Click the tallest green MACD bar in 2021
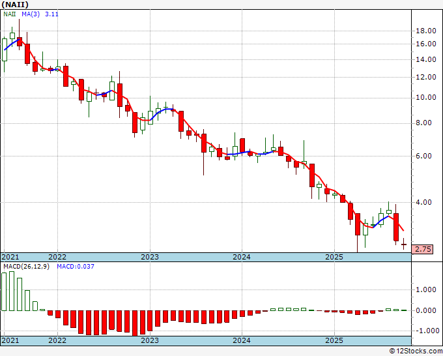443x356 pixels. pyautogui.click(x=12, y=291)
